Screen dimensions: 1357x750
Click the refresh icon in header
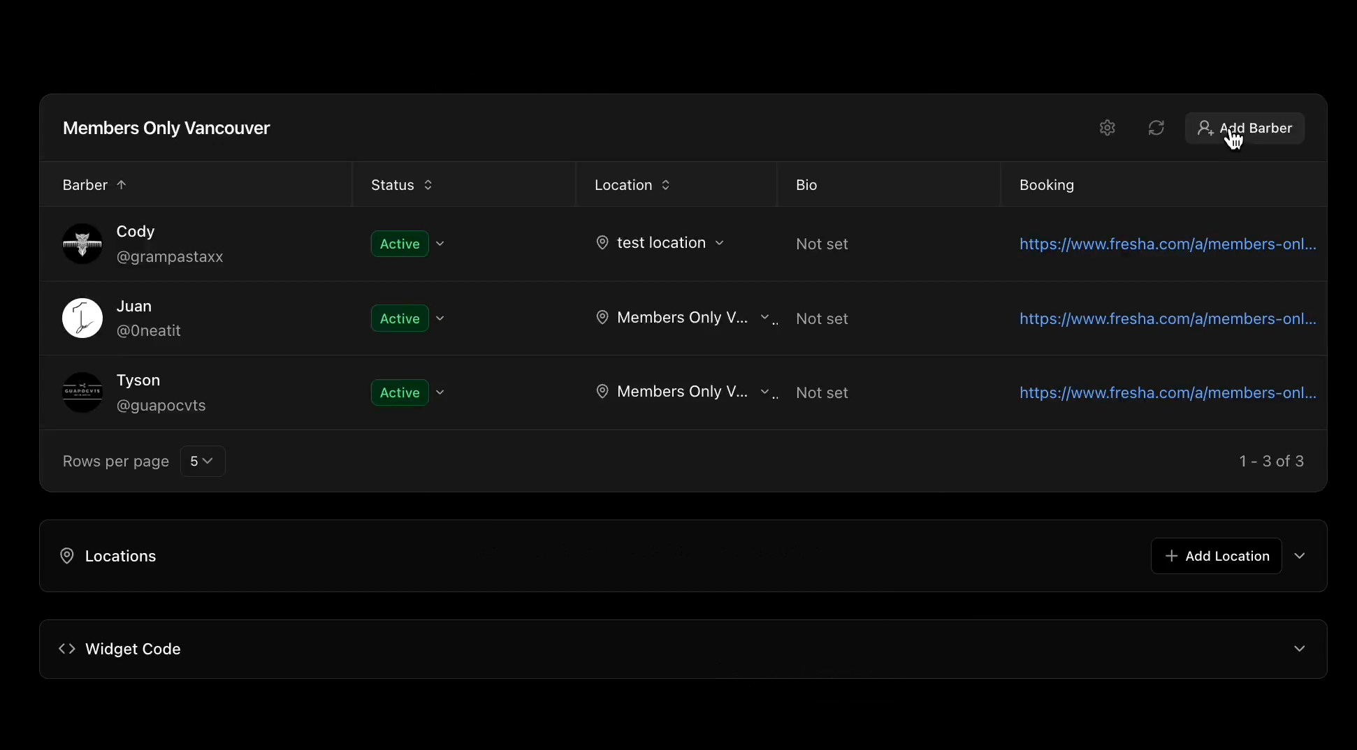pos(1156,128)
